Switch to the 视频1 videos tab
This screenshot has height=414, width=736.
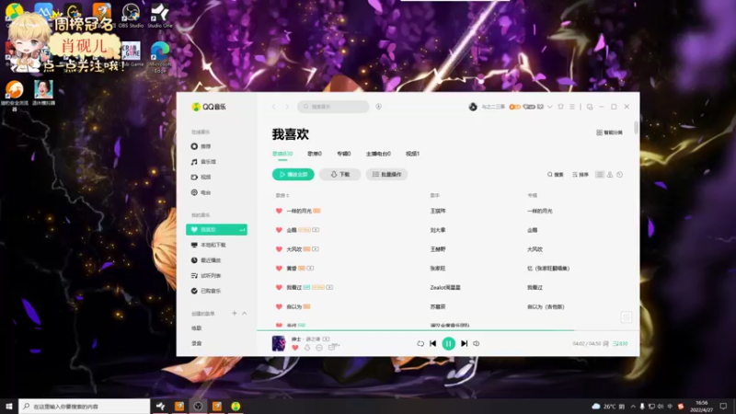pos(412,154)
